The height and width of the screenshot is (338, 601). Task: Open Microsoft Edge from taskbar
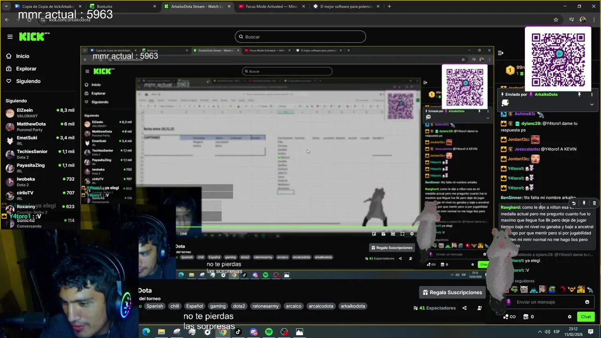click(146, 332)
